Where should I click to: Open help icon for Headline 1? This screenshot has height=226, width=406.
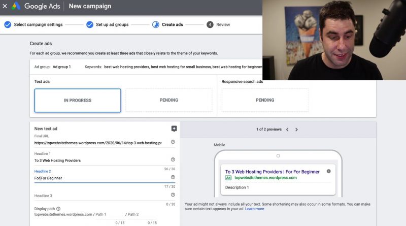point(173,159)
